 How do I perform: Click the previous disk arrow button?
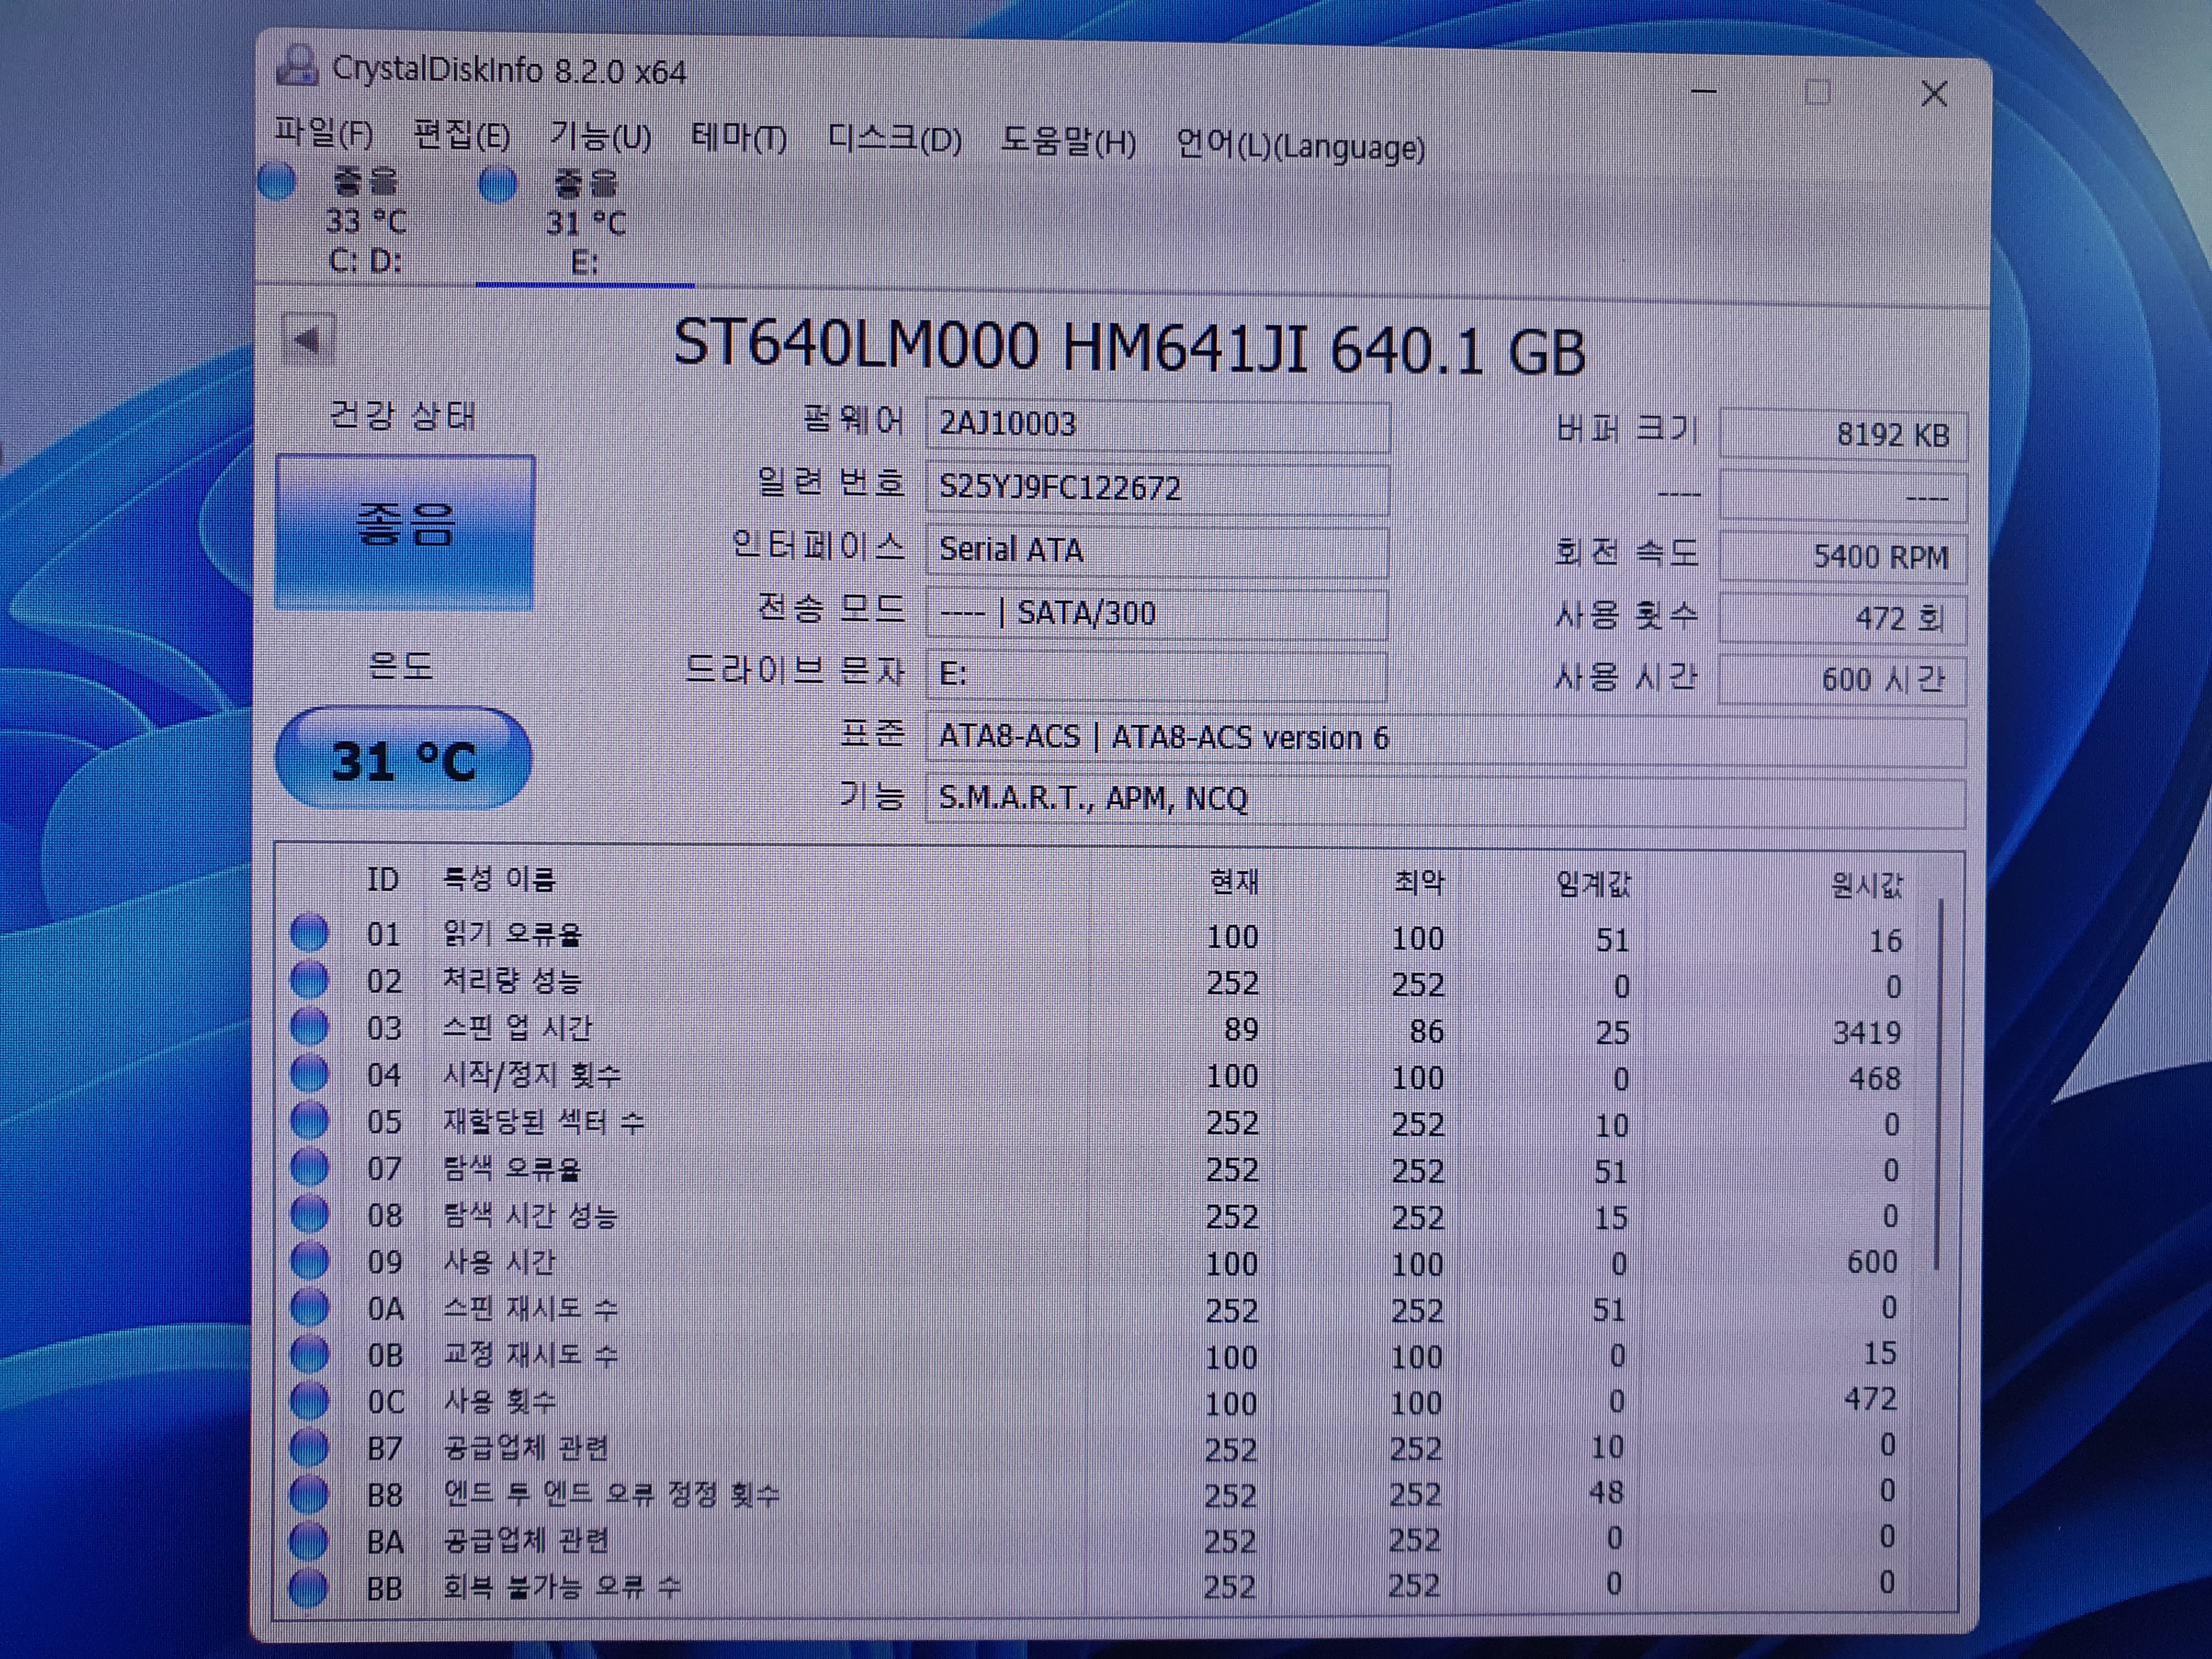click(307, 340)
